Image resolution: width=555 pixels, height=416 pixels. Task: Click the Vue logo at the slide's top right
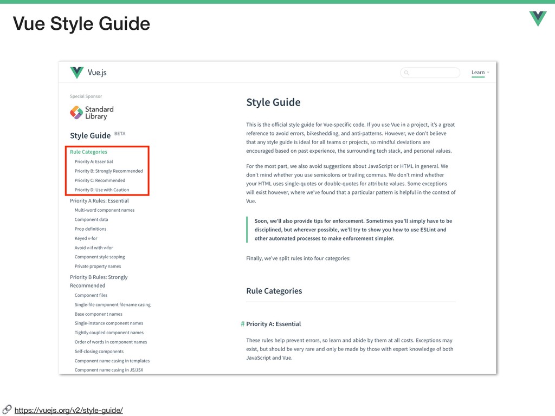coord(538,18)
